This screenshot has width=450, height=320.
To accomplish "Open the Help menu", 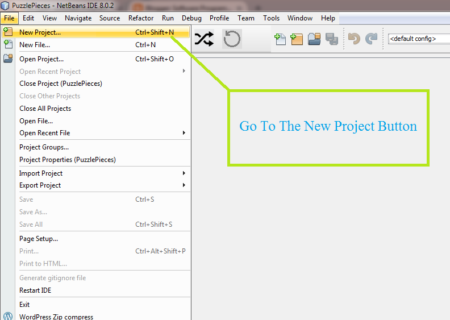I will point(328,18).
